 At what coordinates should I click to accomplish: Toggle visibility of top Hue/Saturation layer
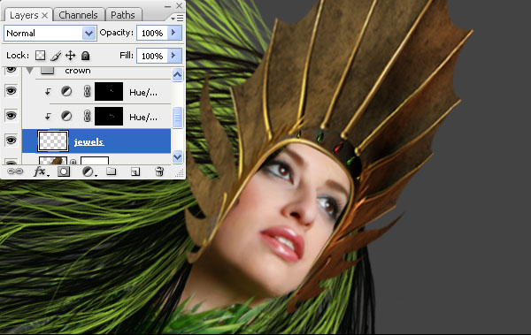[11, 91]
